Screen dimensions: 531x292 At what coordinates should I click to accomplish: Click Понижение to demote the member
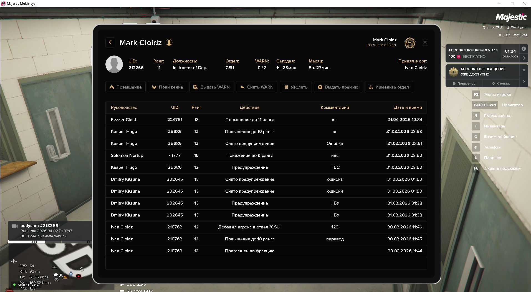pyautogui.click(x=168, y=87)
